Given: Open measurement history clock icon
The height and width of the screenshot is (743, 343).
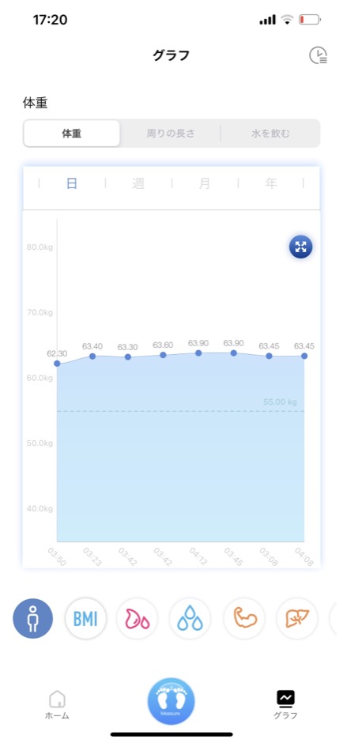Looking at the screenshot, I should tap(318, 55).
